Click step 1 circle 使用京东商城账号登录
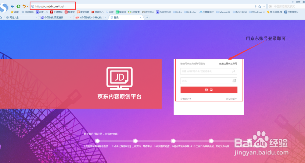This screenshot has width=305, height=163. [x=98, y=141]
